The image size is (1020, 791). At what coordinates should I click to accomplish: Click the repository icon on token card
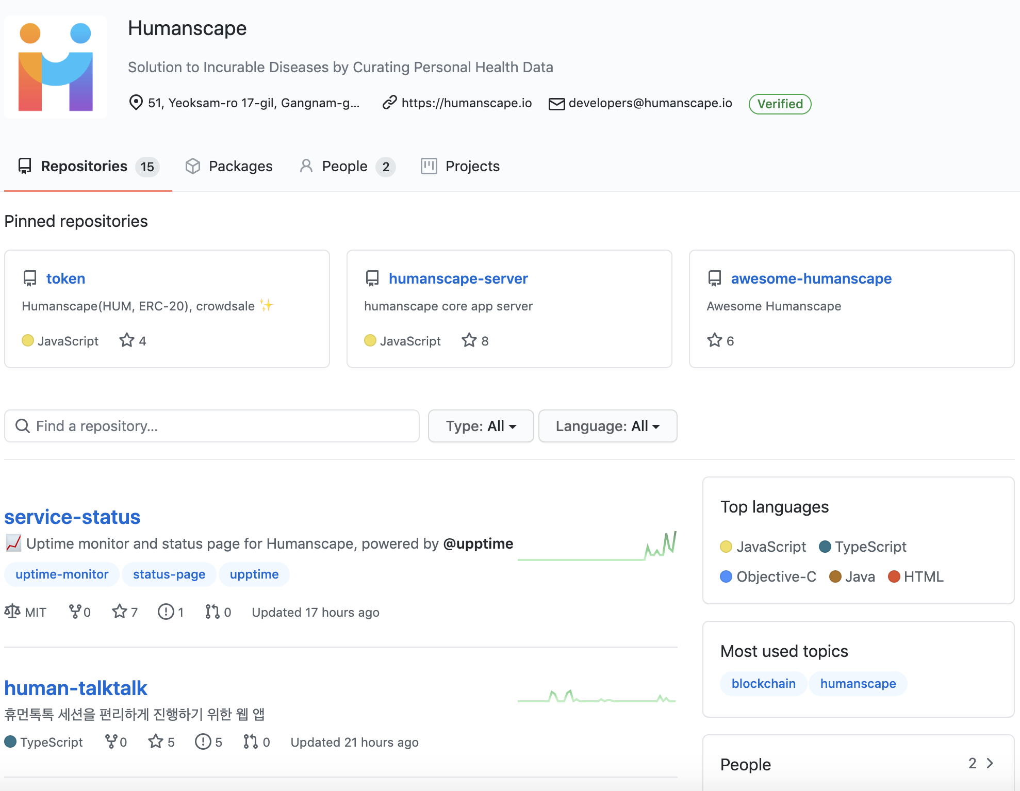click(x=30, y=278)
